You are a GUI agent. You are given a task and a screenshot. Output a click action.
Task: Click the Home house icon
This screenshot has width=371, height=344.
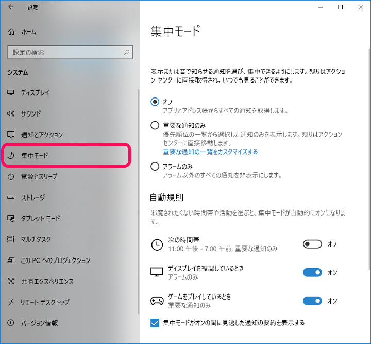(11, 32)
